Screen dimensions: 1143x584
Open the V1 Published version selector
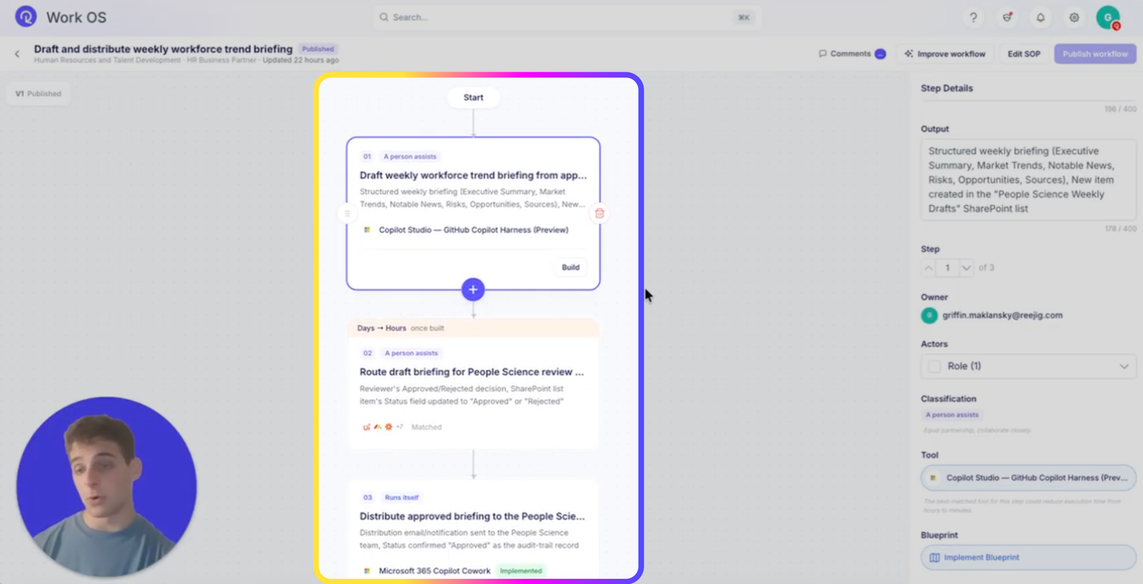click(38, 94)
